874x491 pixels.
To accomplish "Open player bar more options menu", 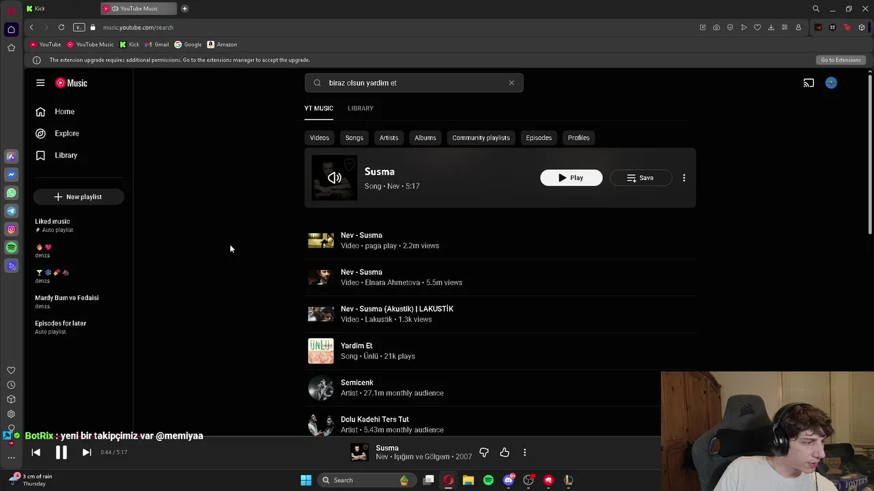I will 524,452.
